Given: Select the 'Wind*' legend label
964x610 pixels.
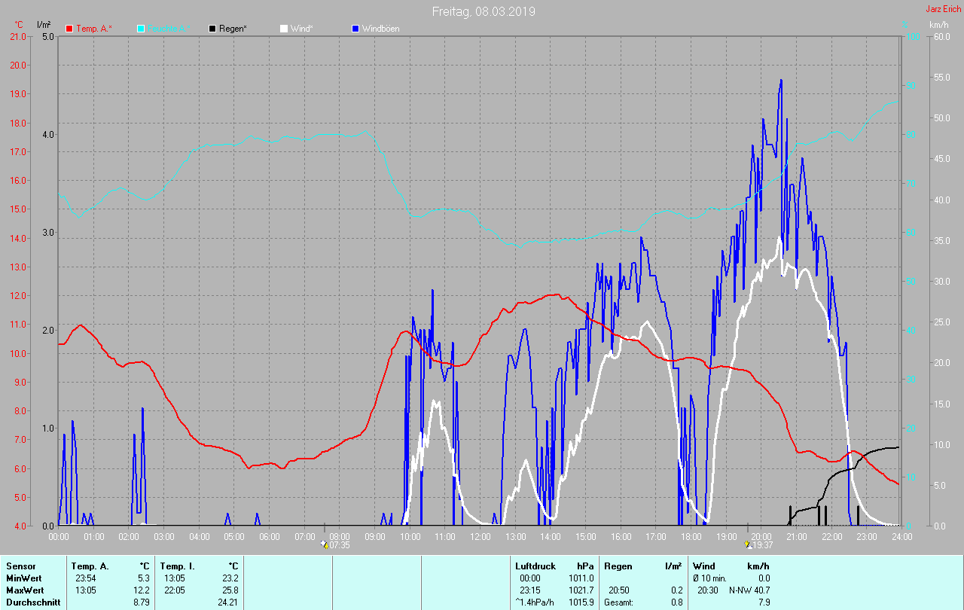Looking at the screenshot, I should click(x=302, y=29).
